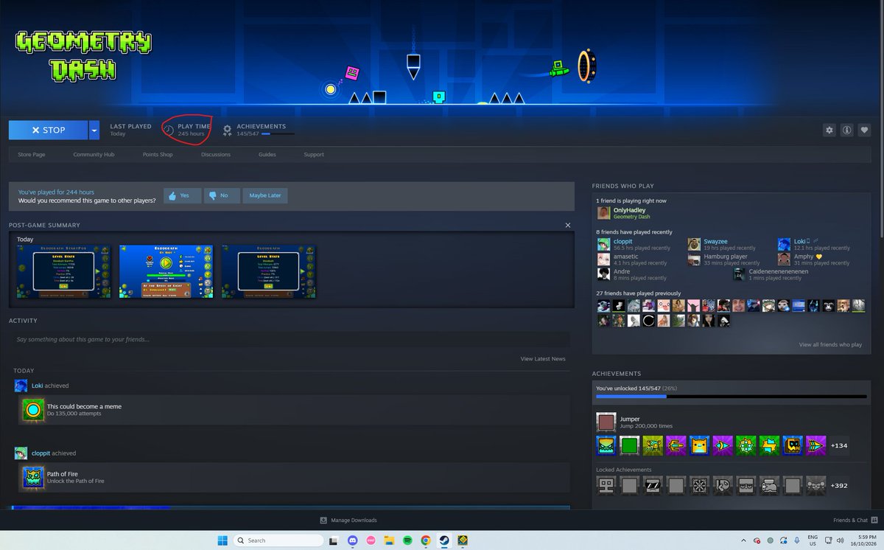Choose Maybe Later for recommendation

click(265, 195)
